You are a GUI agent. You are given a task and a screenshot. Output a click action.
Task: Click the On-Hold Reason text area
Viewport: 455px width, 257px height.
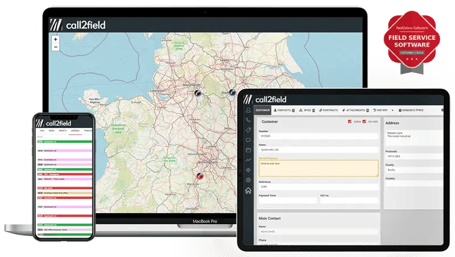pyautogui.click(x=318, y=168)
